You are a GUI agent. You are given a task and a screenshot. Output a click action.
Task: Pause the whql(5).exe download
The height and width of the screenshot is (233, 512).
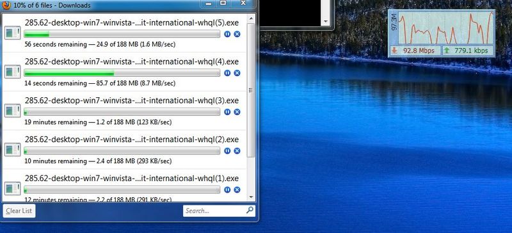[x=227, y=34]
